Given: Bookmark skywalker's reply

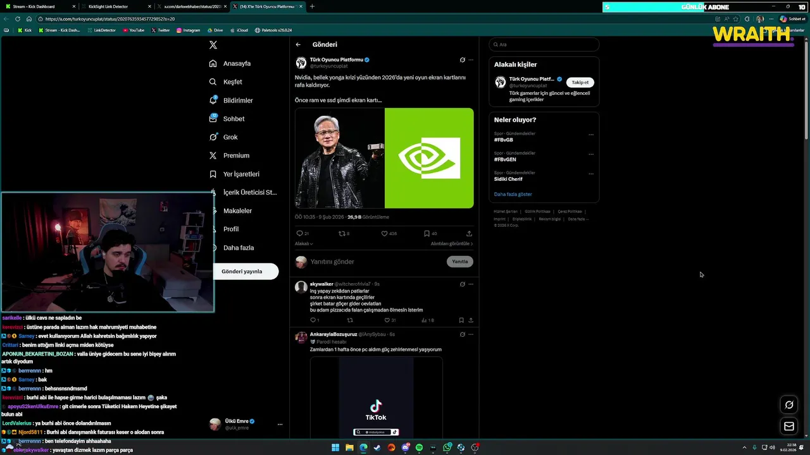Looking at the screenshot, I should coord(461,320).
